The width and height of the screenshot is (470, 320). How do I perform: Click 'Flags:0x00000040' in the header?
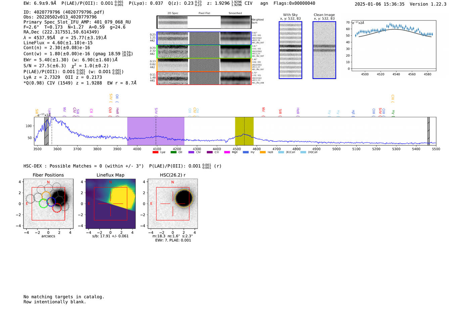tap(294, 3)
